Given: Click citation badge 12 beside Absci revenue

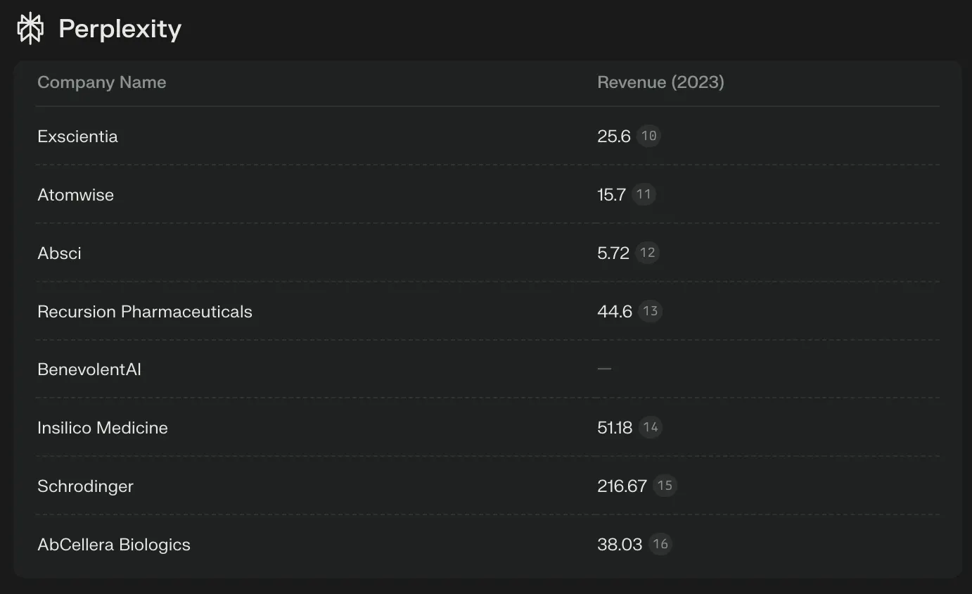Looking at the screenshot, I should click(647, 253).
